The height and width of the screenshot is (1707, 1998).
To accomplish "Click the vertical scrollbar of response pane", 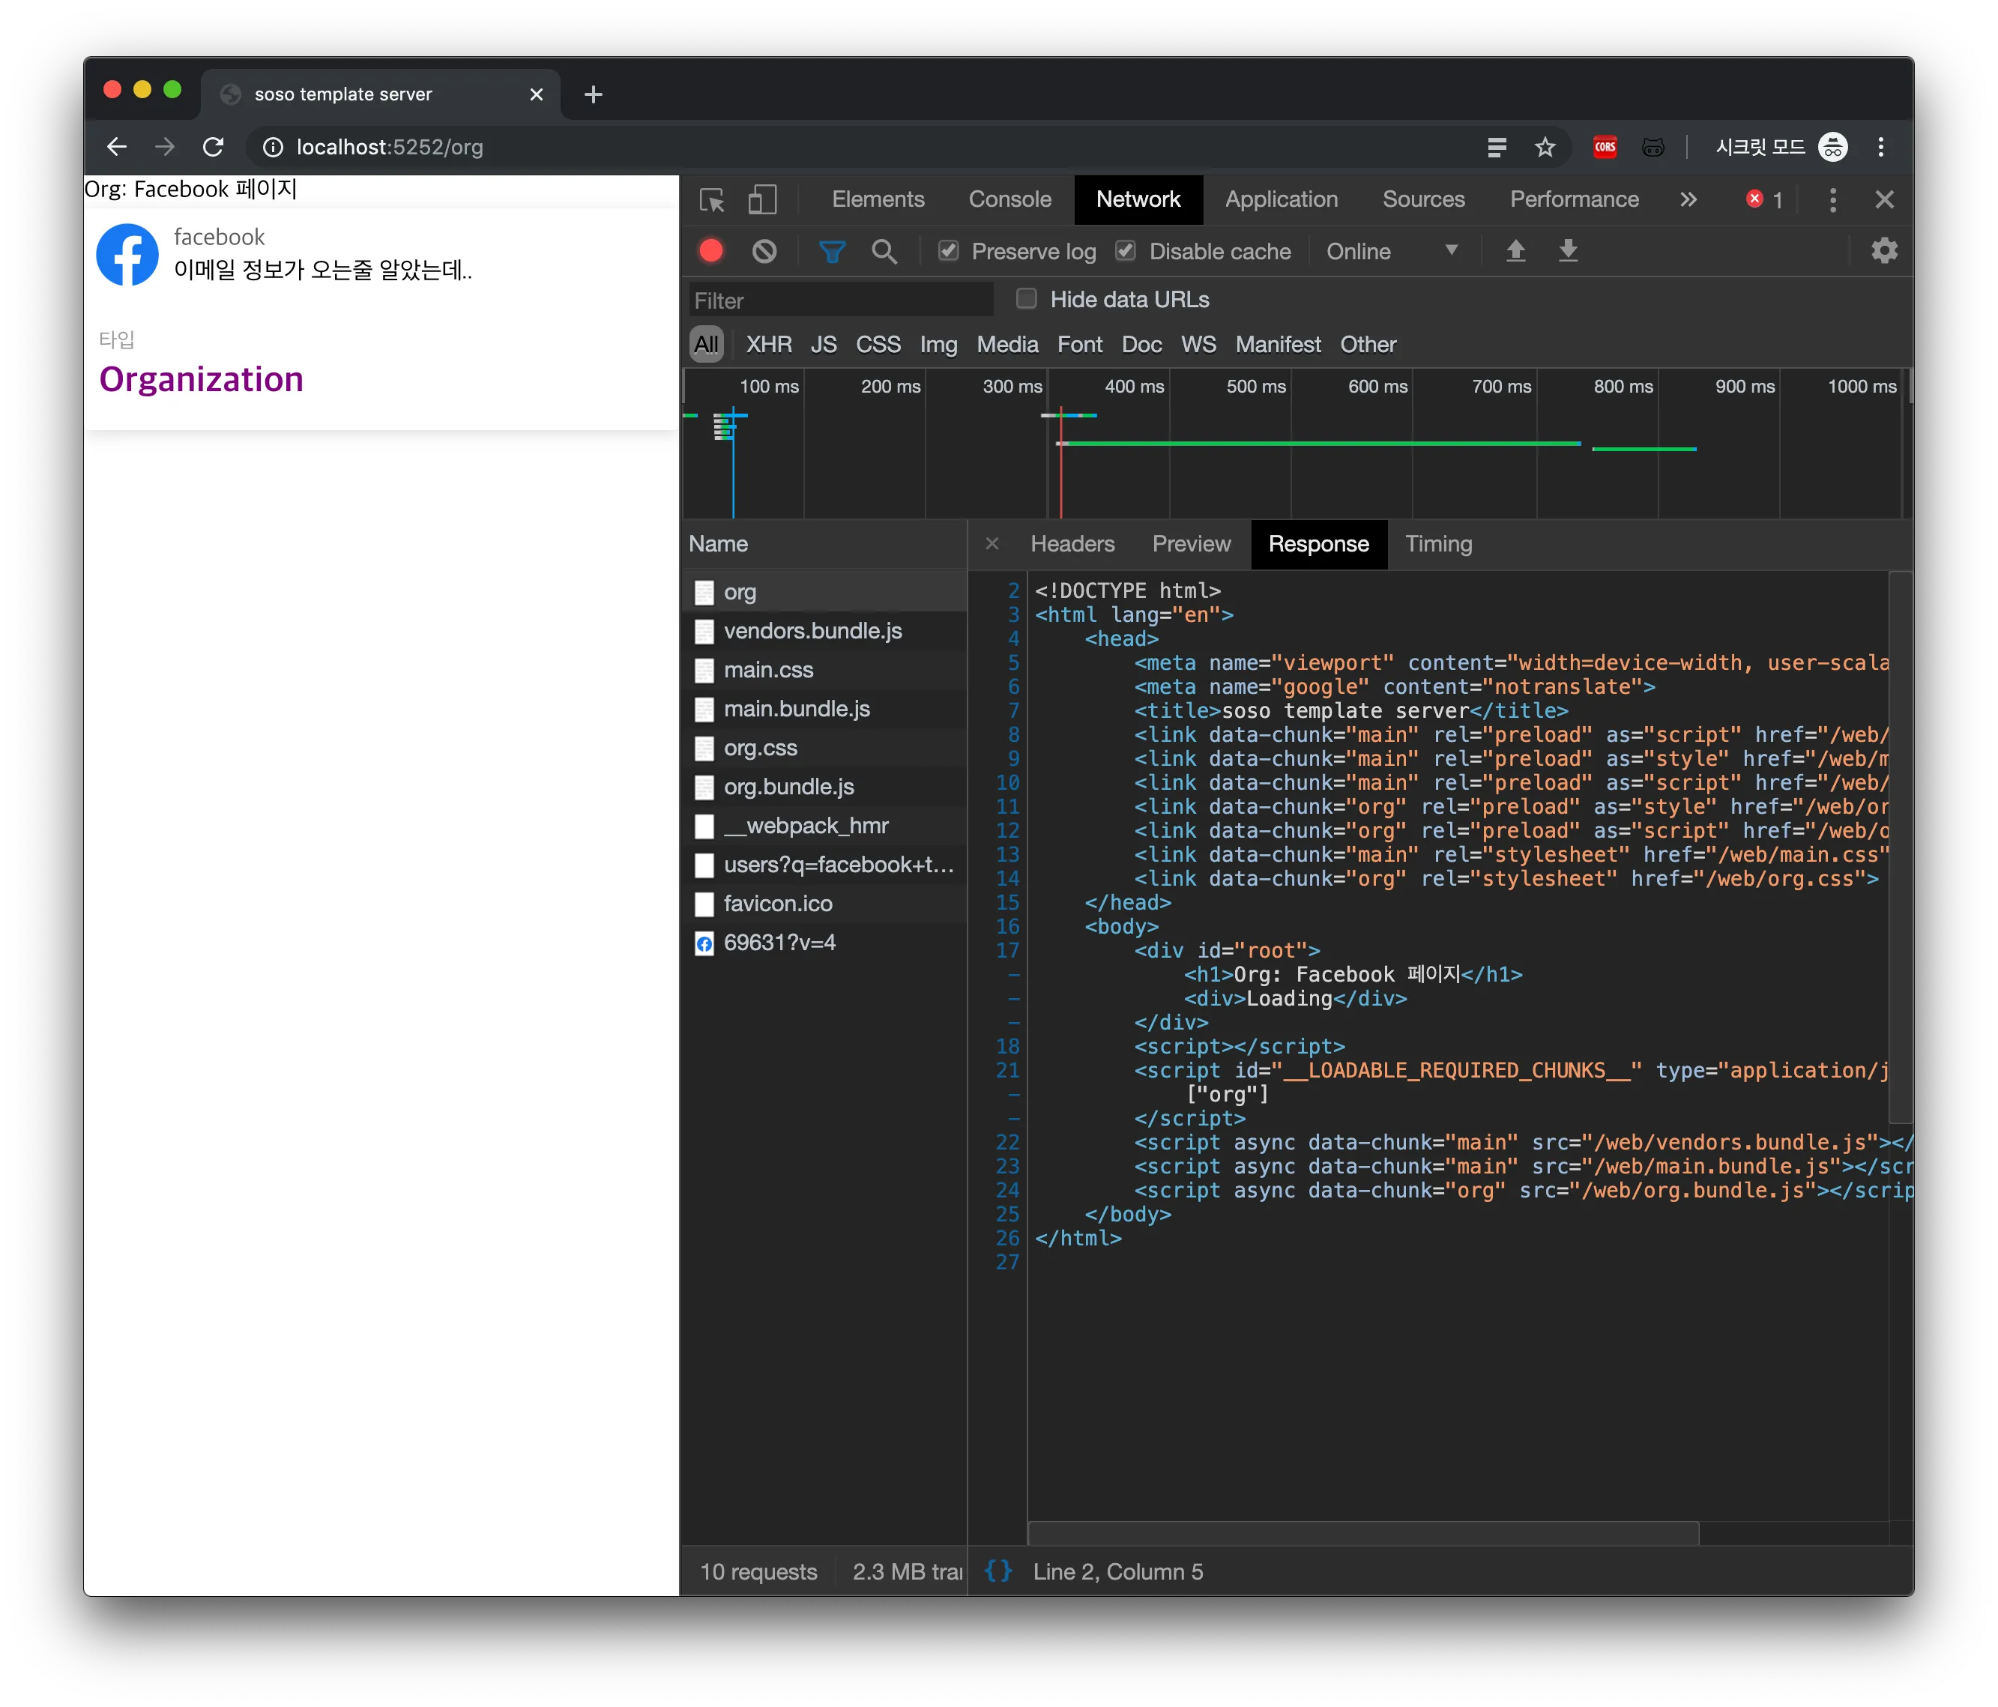I will [1900, 847].
